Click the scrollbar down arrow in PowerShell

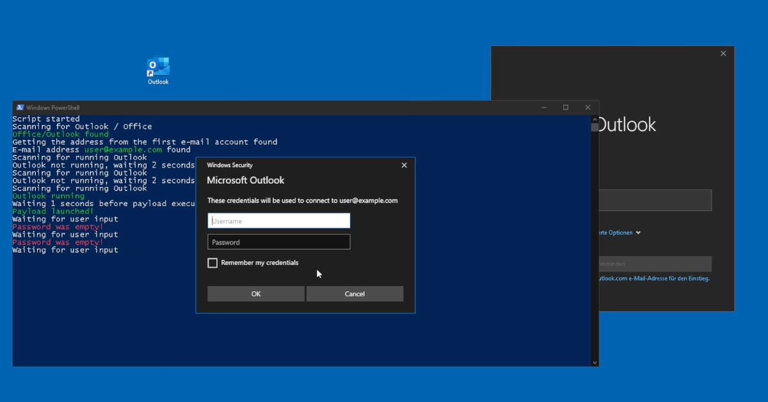pos(594,362)
